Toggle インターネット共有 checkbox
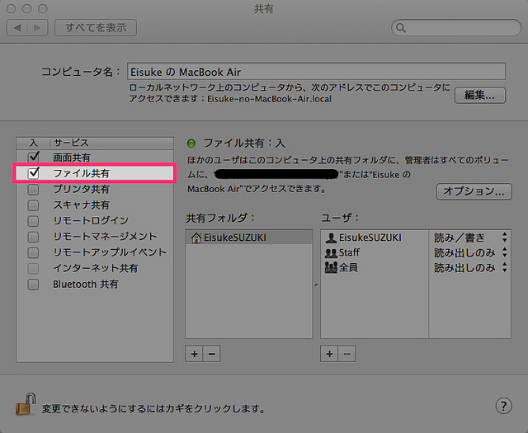 [x=33, y=268]
